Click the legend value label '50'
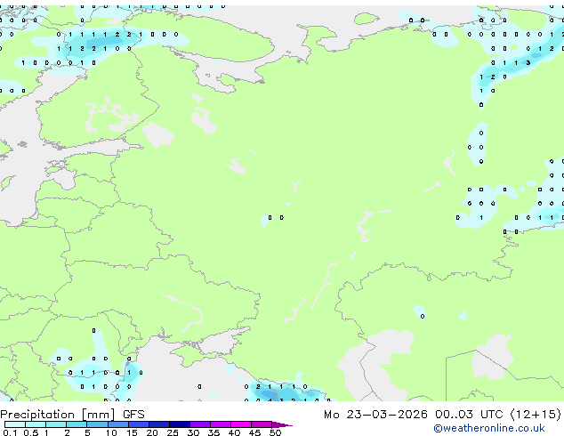This screenshot has width=564, height=436. [x=275, y=432]
